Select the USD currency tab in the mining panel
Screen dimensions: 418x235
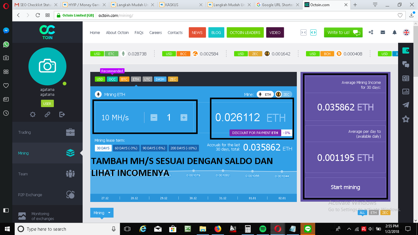click(x=100, y=79)
